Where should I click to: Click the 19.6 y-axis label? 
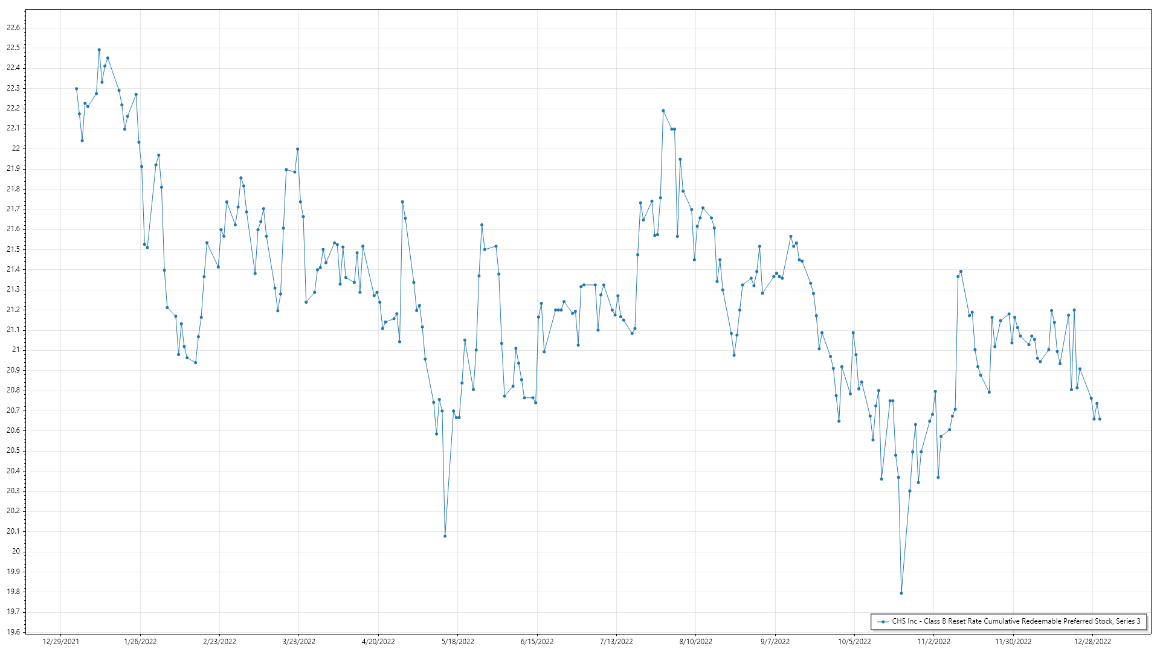(13, 632)
